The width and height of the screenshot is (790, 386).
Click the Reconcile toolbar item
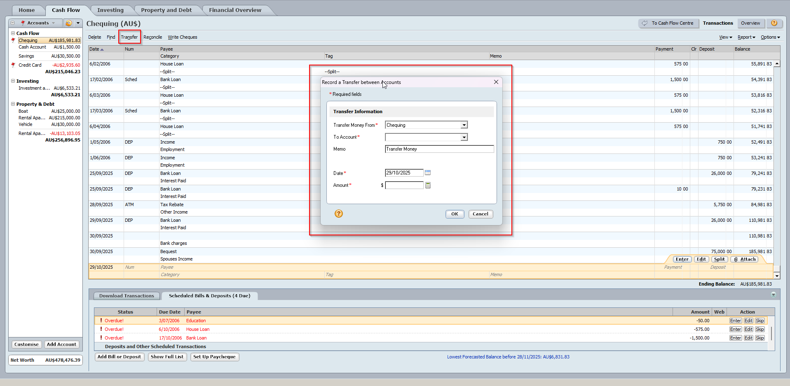click(x=152, y=37)
